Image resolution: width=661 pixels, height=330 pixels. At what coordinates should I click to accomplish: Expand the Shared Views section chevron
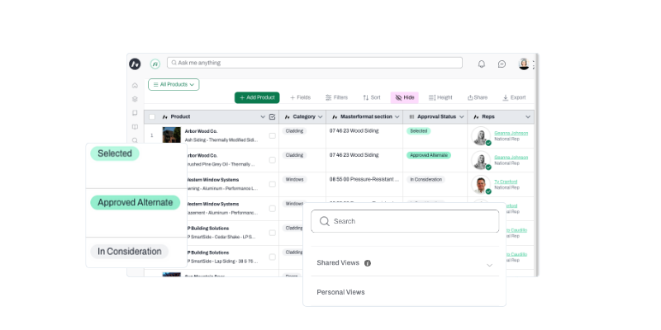(489, 265)
